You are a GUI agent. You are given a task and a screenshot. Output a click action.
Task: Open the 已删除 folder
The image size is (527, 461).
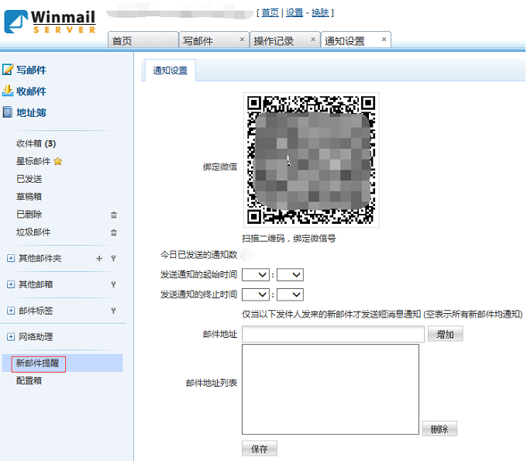coord(29,215)
